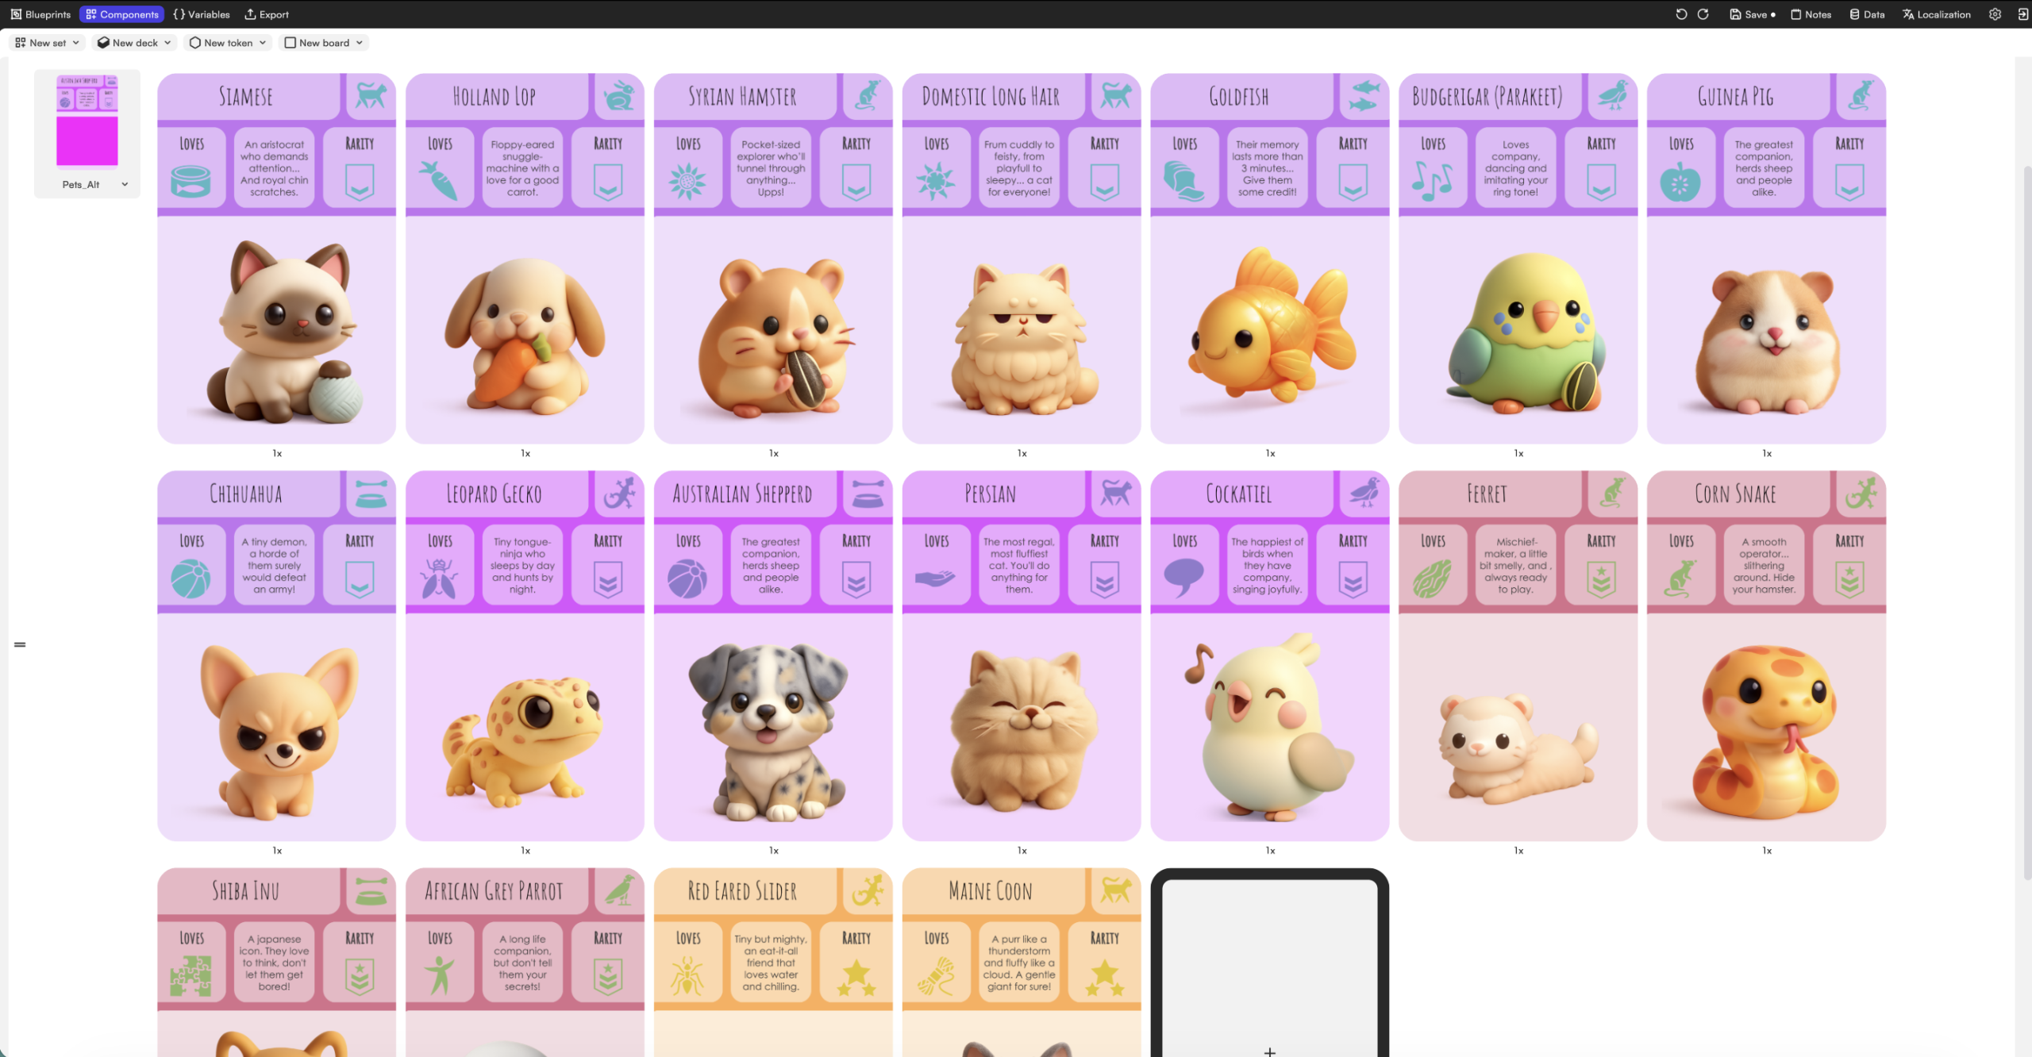Viewport: 2032px width, 1057px height.
Task: Open the settings gear icon
Action: coord(1995,14)
